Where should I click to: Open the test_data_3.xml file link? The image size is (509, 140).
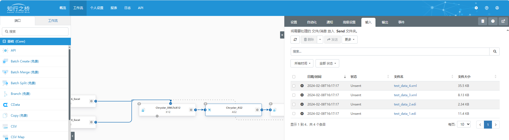[x=405, y=95]
